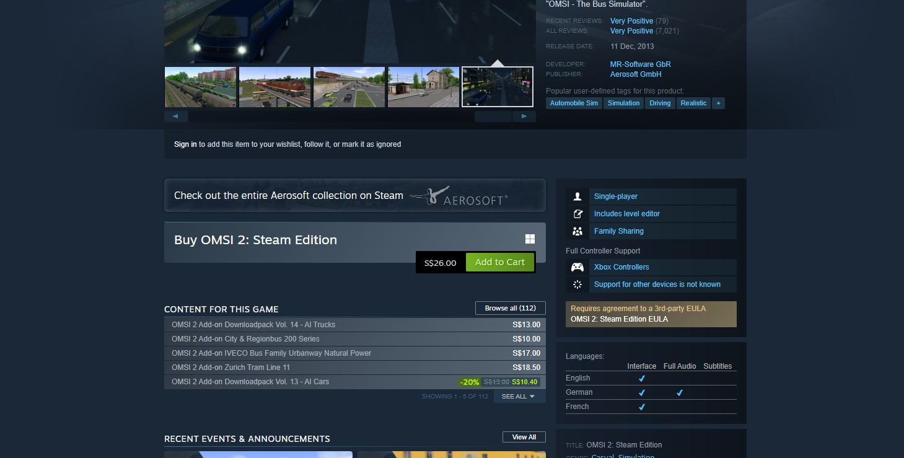Click the Windows platform icon
The image size is (904, 458).
click(x=530, y=239)
